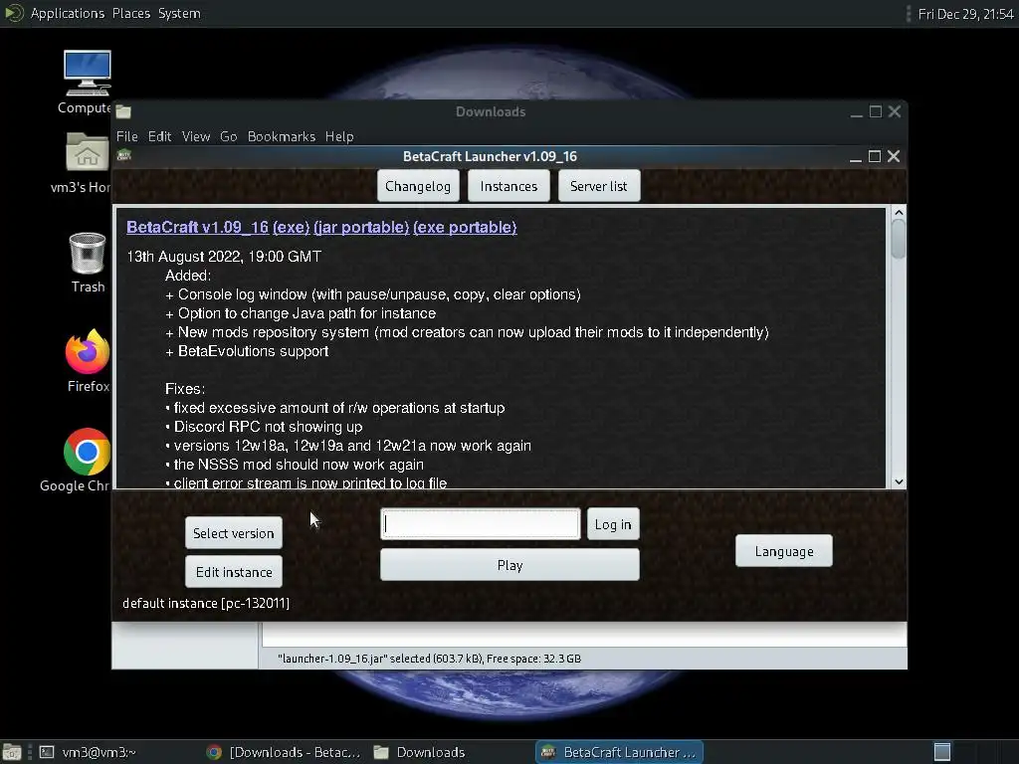
Task: Open the Instances tab
Action: point(509,186)
